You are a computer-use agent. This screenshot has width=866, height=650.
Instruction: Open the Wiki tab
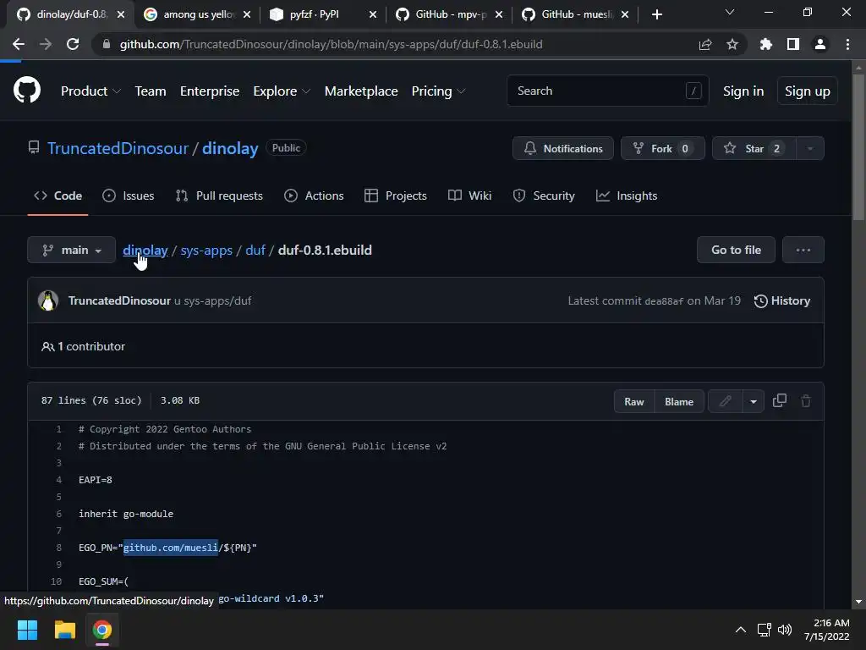470,196
